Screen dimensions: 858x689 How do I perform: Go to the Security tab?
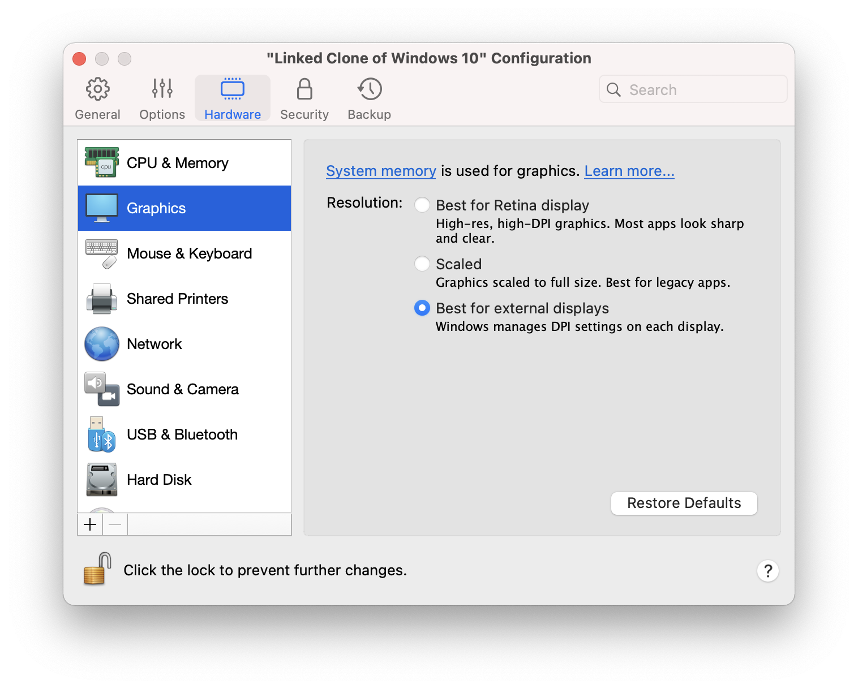[x=304, y=98]
